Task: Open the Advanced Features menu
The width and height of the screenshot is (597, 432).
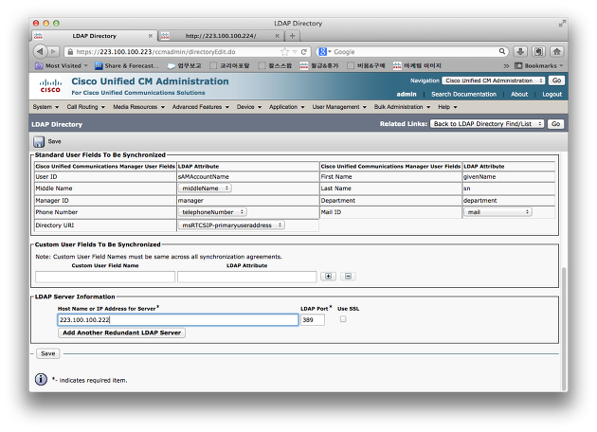Action: (201, 107)
